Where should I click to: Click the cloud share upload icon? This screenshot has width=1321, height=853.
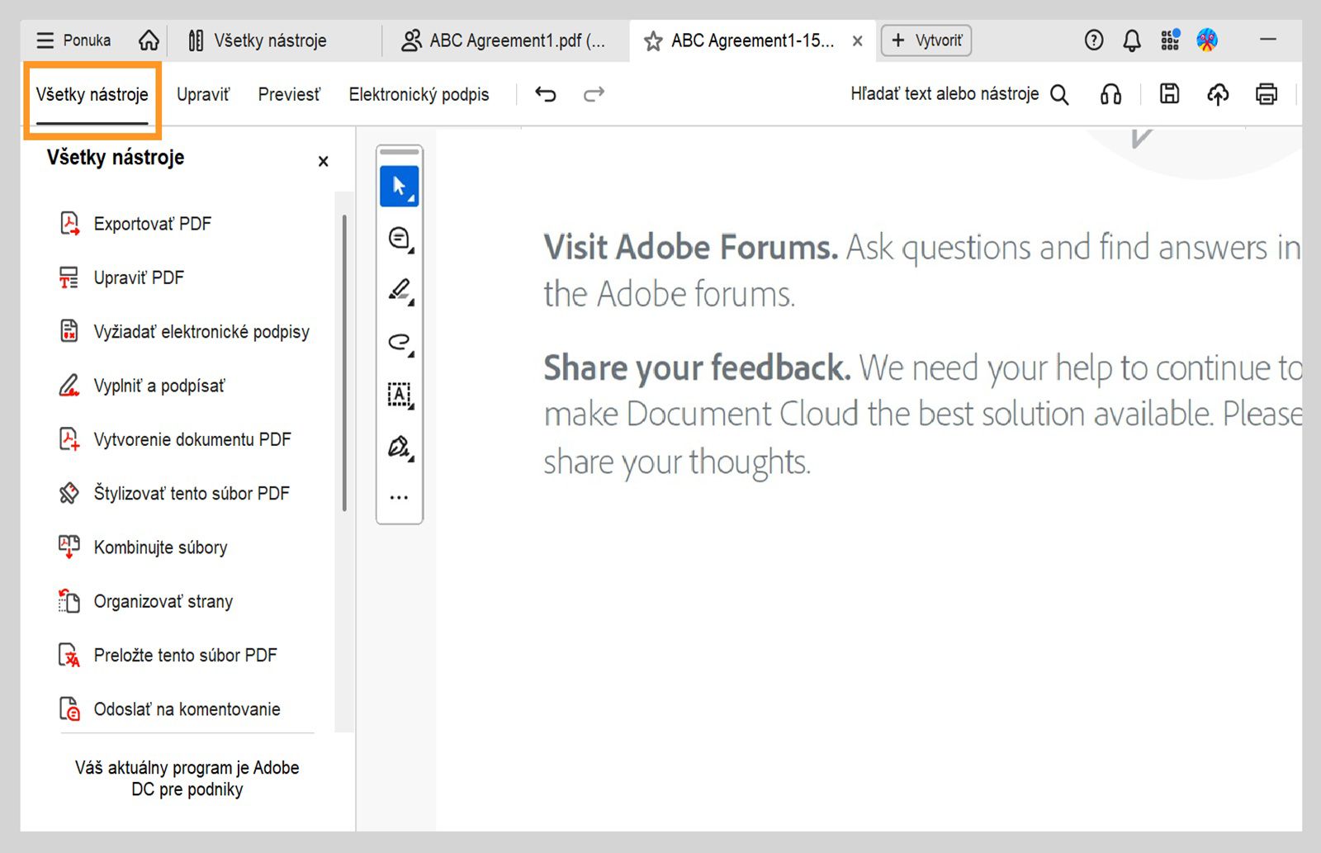pyautogui.click(x=1217, y=94)
